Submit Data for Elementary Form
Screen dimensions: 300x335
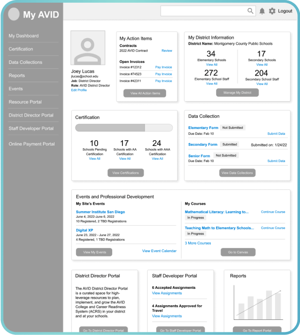pos(276,134)
